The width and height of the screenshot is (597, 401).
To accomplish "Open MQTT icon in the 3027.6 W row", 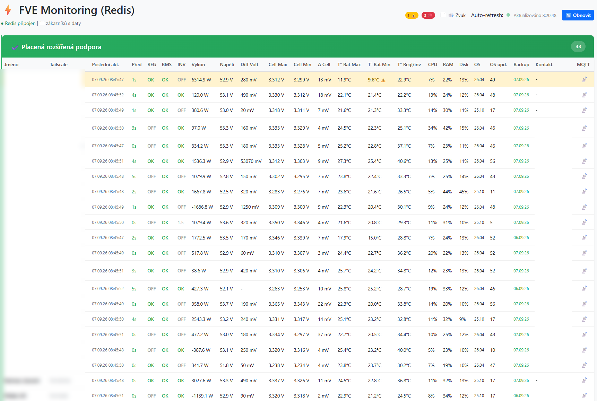I will tap(584, 380).
